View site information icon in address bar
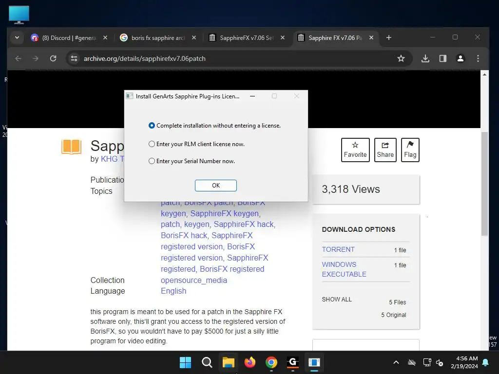The width and height of the screenshot is (499, 374). tap(74, 58)
